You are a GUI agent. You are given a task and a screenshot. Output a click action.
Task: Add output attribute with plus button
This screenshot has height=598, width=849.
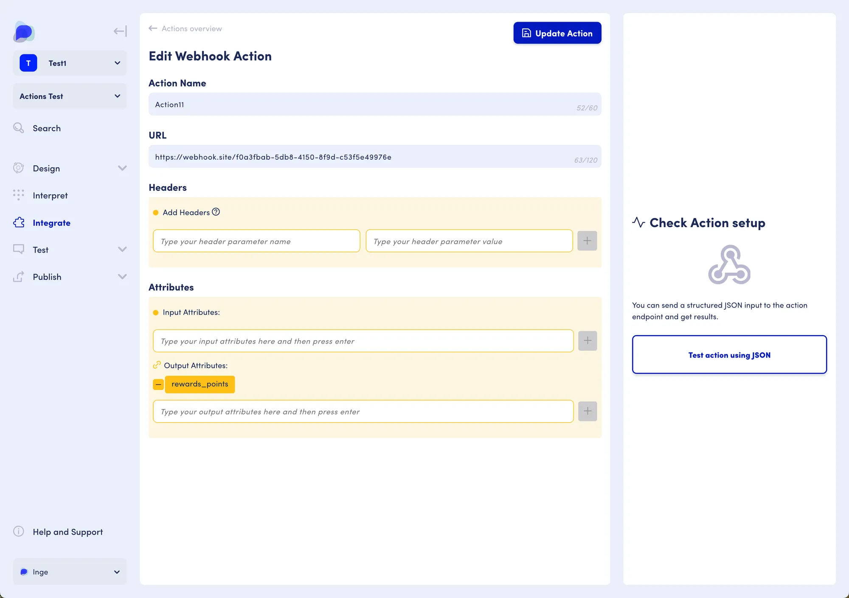[588, 411]
